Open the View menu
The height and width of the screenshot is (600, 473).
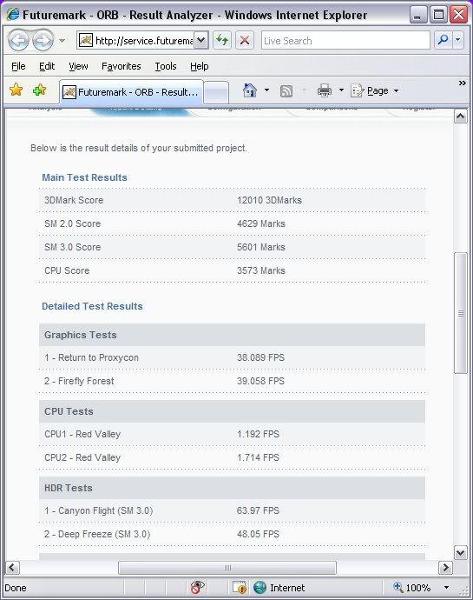point(78,66)
